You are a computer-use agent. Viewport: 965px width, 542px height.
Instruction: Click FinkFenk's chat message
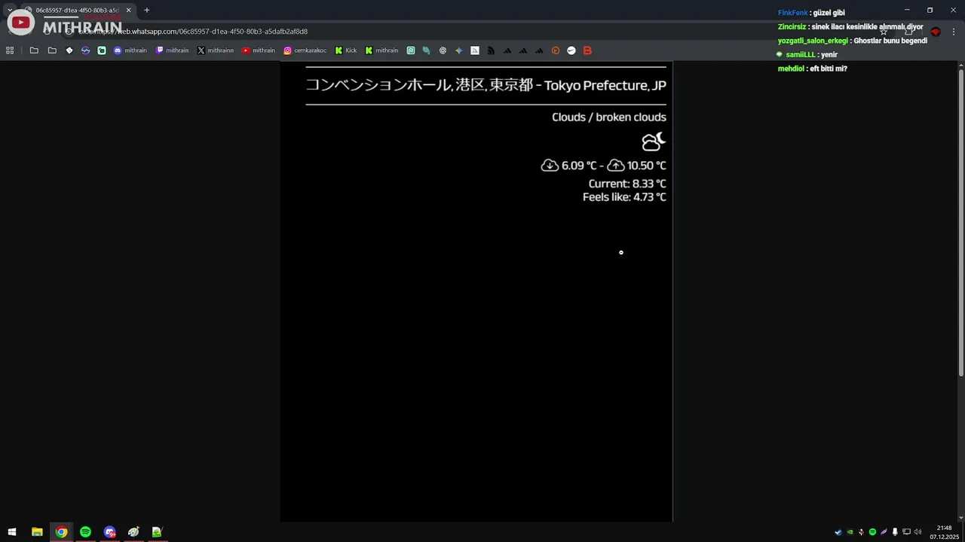[811, 13]
